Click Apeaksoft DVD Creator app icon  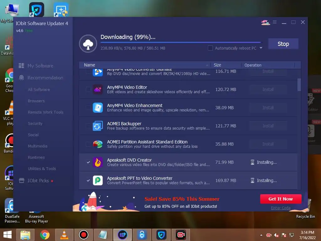[98, 162]
